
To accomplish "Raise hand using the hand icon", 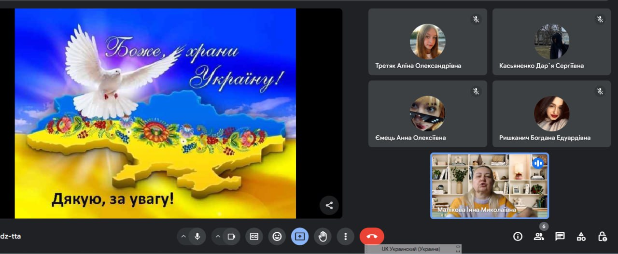I will tap(323, 237).
